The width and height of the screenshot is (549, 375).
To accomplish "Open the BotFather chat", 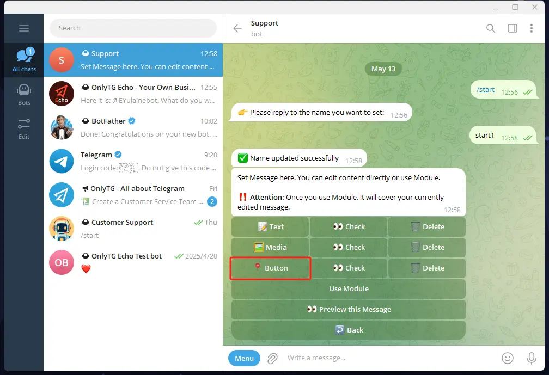I will point(133,127).
